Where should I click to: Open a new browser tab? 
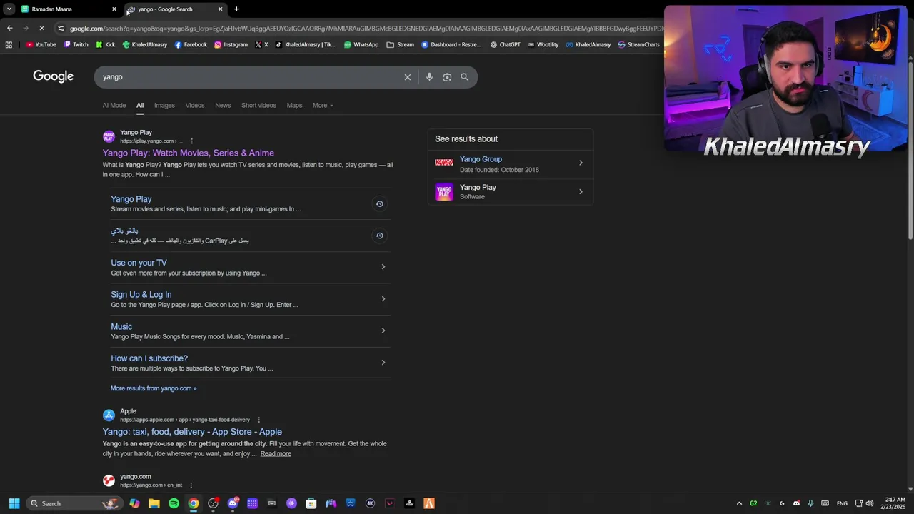236,9
